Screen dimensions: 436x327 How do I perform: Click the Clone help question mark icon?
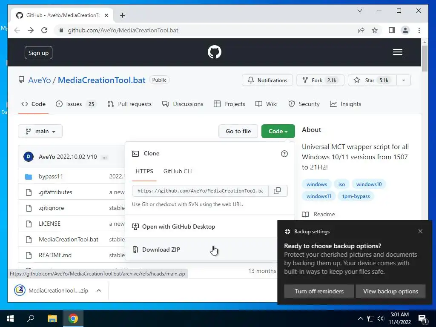tap(284, 153)
